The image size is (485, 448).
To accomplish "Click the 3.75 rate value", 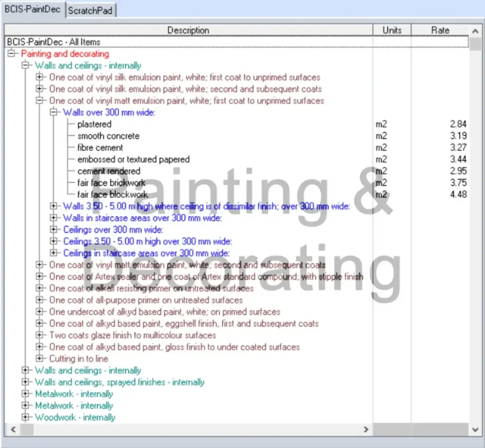I will (458, 183).
